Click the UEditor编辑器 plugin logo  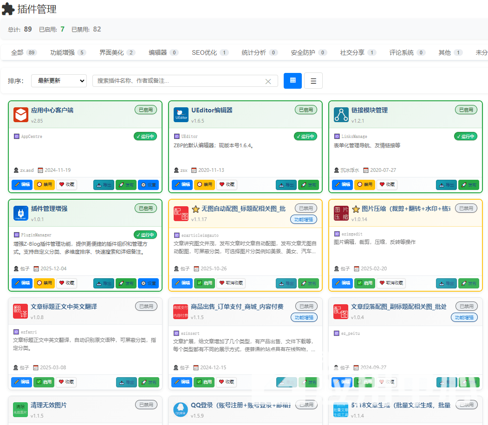pos(181,115)
